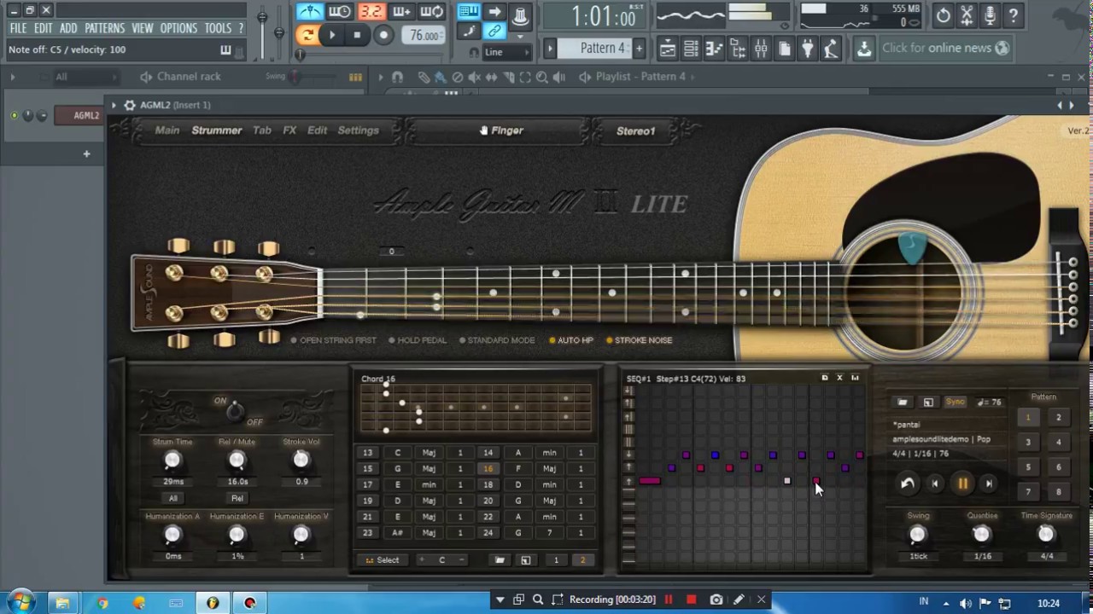1093x614 pixels.
Task: Toggle the HOLD PEDAL option
Action: pos(418,340)
